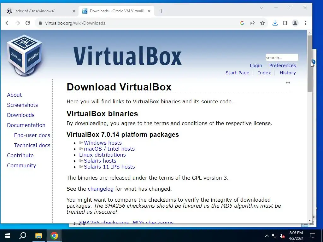Toggle the Chrome side panel icon
Screen dimensions: 323x242
[285, 23]
